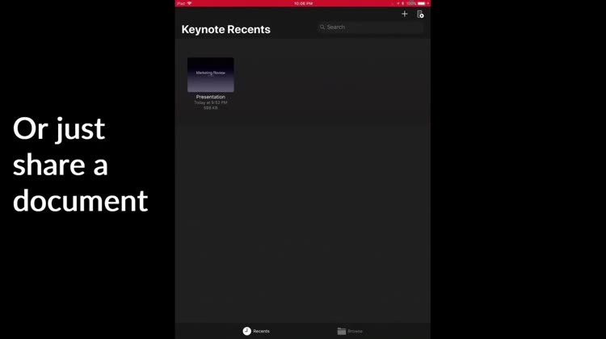Switch to the Recents tab
The width and height of the screenshot is (606, 339).
tap(256, 331)
